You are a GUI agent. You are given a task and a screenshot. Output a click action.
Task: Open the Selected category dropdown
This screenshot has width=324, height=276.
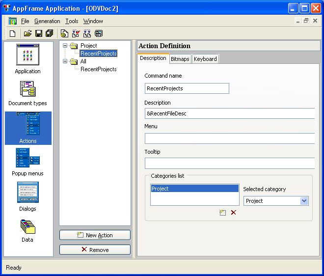pos(304,201)
